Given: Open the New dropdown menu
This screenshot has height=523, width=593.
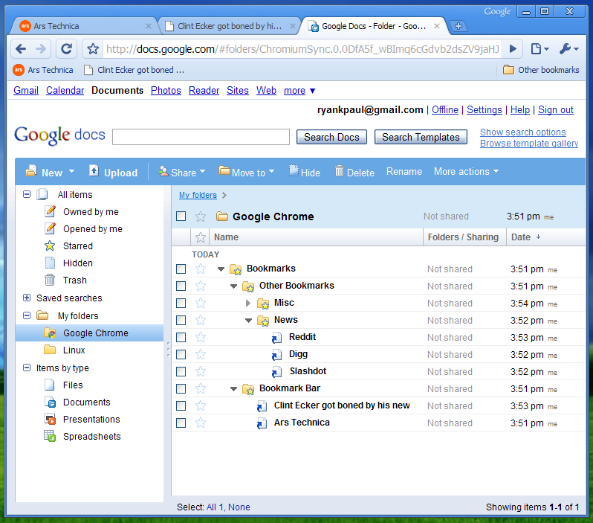Looking at the screenshot, I should pyautogui.click(x=51, y=172).
